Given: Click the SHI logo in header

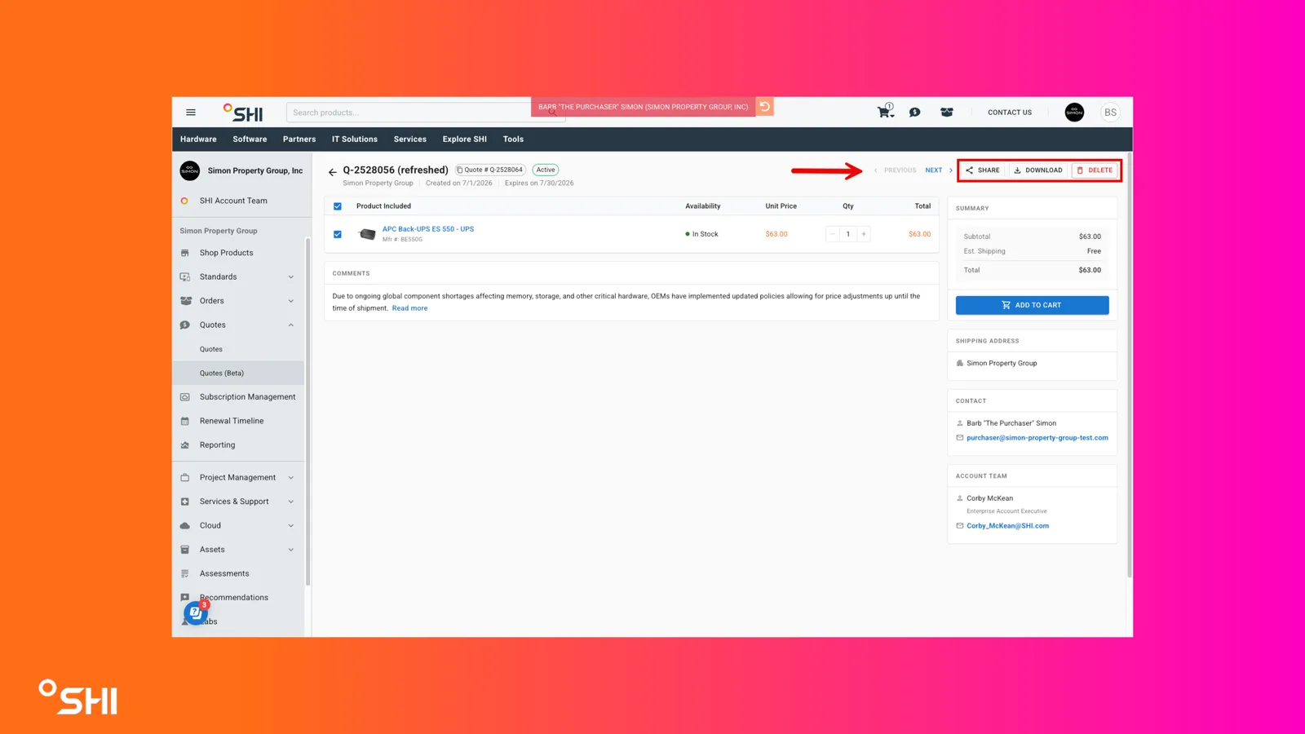Looking at the screenshot, I should tap(243, 113).
